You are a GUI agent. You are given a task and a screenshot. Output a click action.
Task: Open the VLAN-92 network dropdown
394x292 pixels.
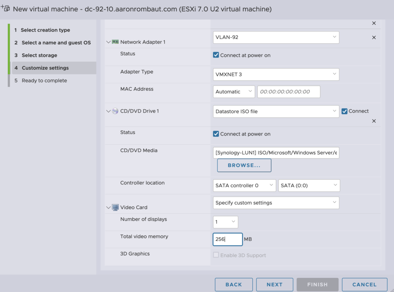pos(276,38)
